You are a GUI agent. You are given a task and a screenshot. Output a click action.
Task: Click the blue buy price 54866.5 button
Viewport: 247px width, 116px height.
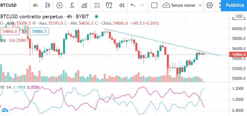pos(39,31)
